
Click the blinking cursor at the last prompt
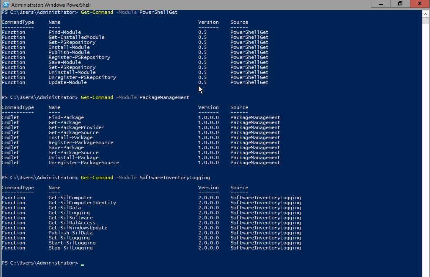click(x=83, y=264)
